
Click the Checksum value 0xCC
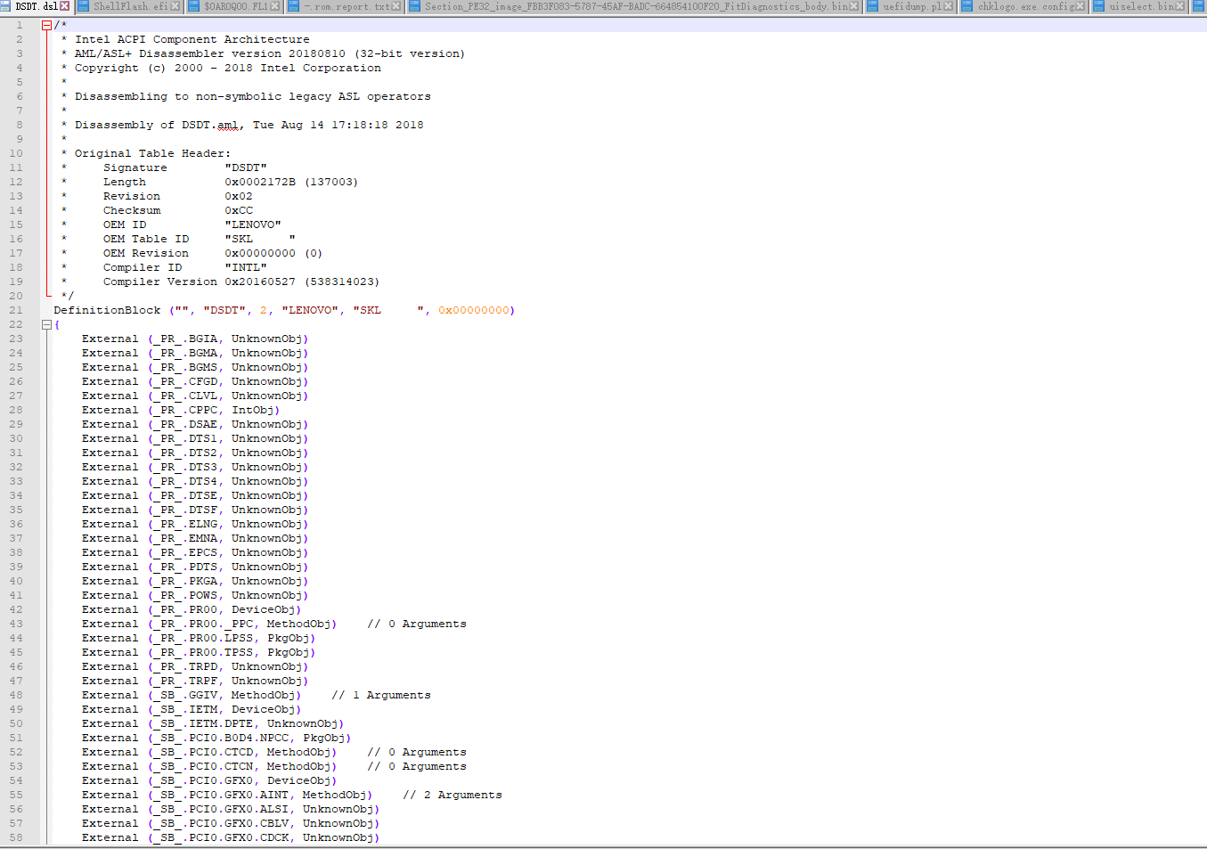pyautogui.click(x=239, y=210)
